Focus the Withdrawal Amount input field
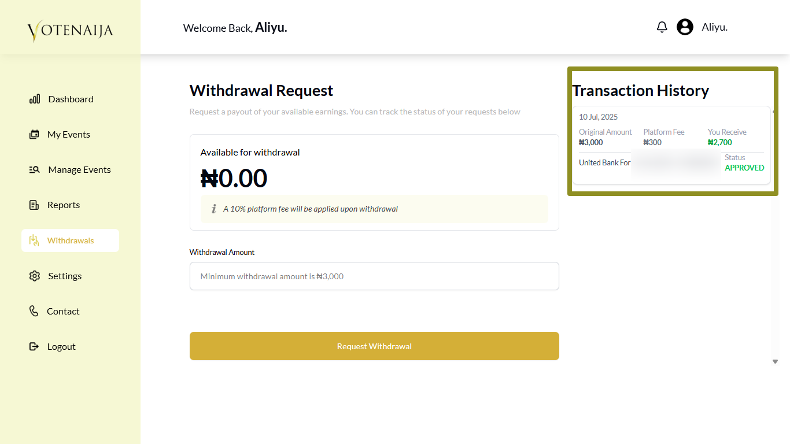Image resolution: width=790 pixels, height=444 pixels. 374,276
